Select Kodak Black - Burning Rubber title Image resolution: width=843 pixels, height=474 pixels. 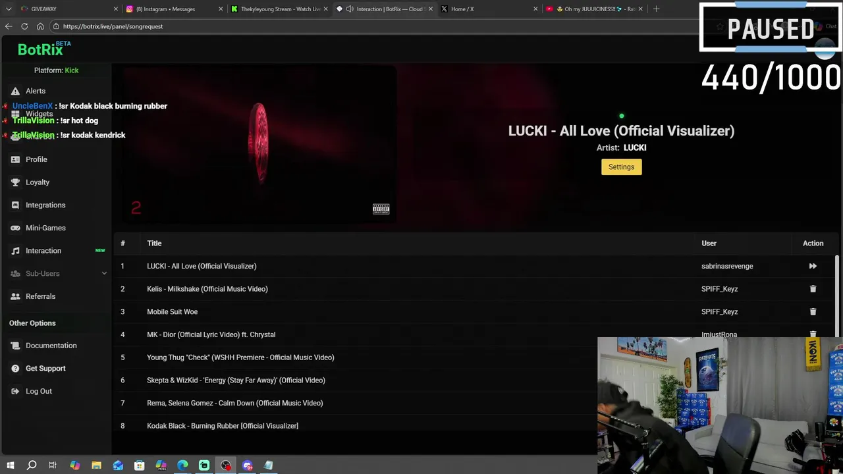point(223,426)
